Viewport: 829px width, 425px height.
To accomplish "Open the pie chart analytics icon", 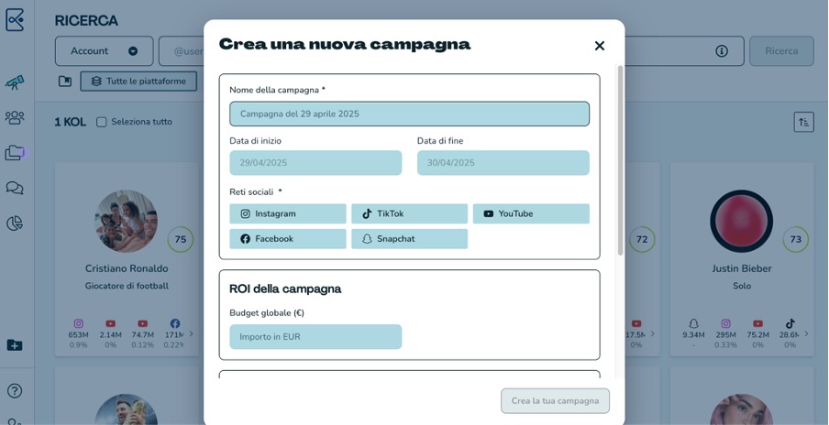I will [x=15, y=223].
